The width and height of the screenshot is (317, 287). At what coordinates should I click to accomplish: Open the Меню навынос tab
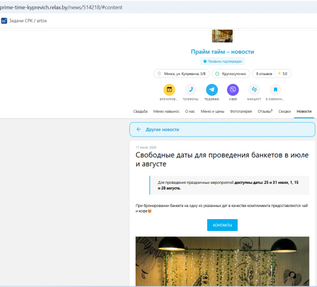pyautogui.click(x=166, y=112)
